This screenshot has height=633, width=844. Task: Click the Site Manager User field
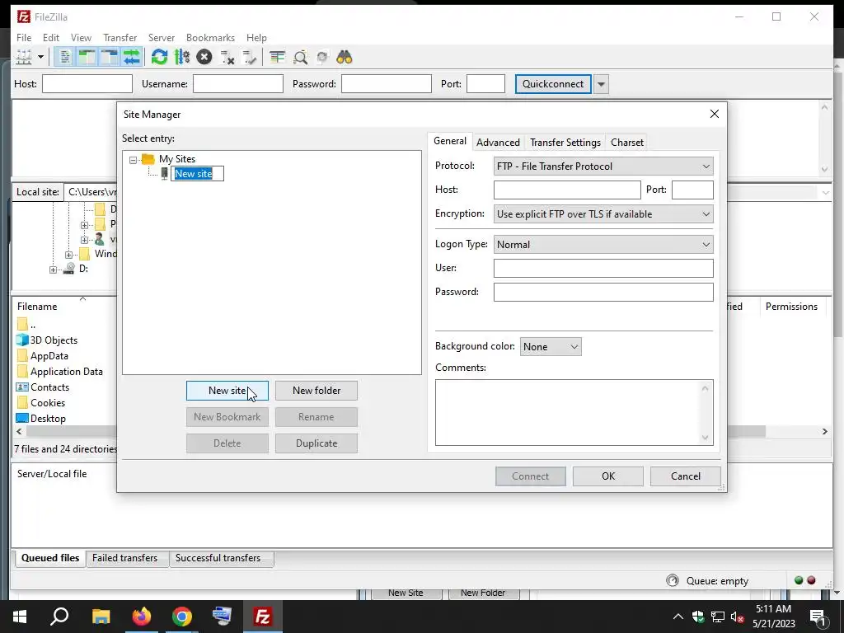click(603, 268)
